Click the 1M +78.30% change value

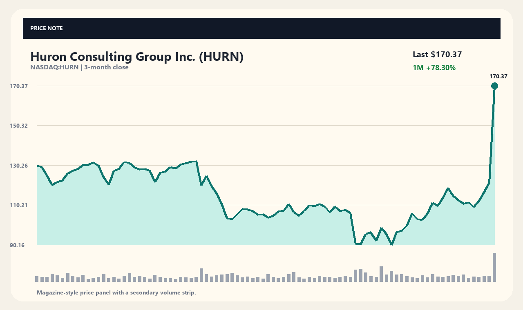(x=434, y=68)
